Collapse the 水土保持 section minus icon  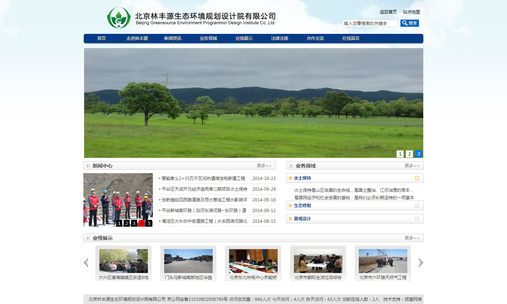(x=417, y=178)
